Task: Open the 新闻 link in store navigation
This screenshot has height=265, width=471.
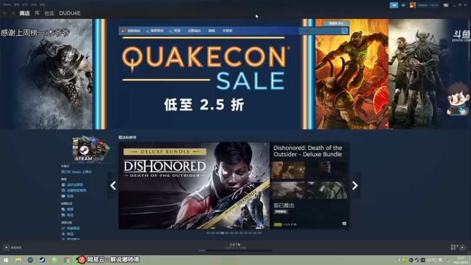Action: [212, 31]
